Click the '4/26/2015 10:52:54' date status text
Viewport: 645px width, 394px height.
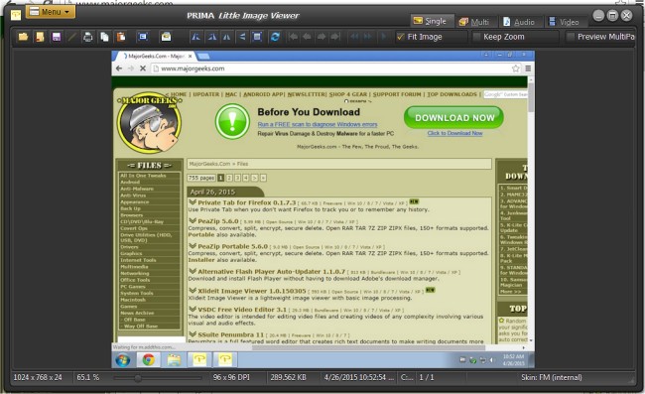(359, 377)
